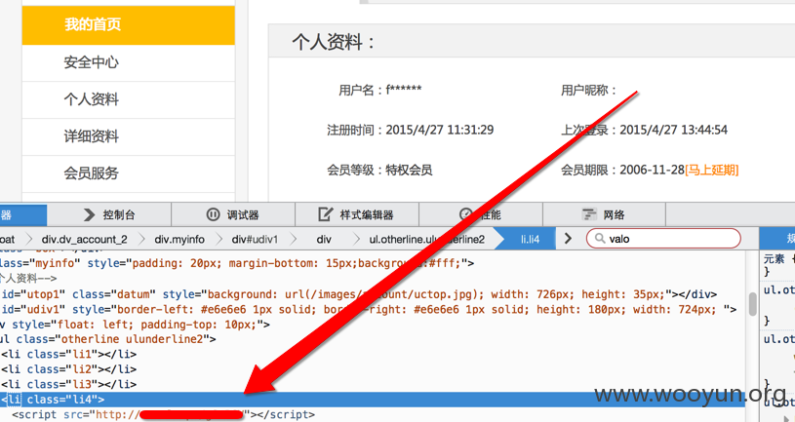Select the float: left div style node
Viewport: 795px width, 422px height.
(135, 325)
